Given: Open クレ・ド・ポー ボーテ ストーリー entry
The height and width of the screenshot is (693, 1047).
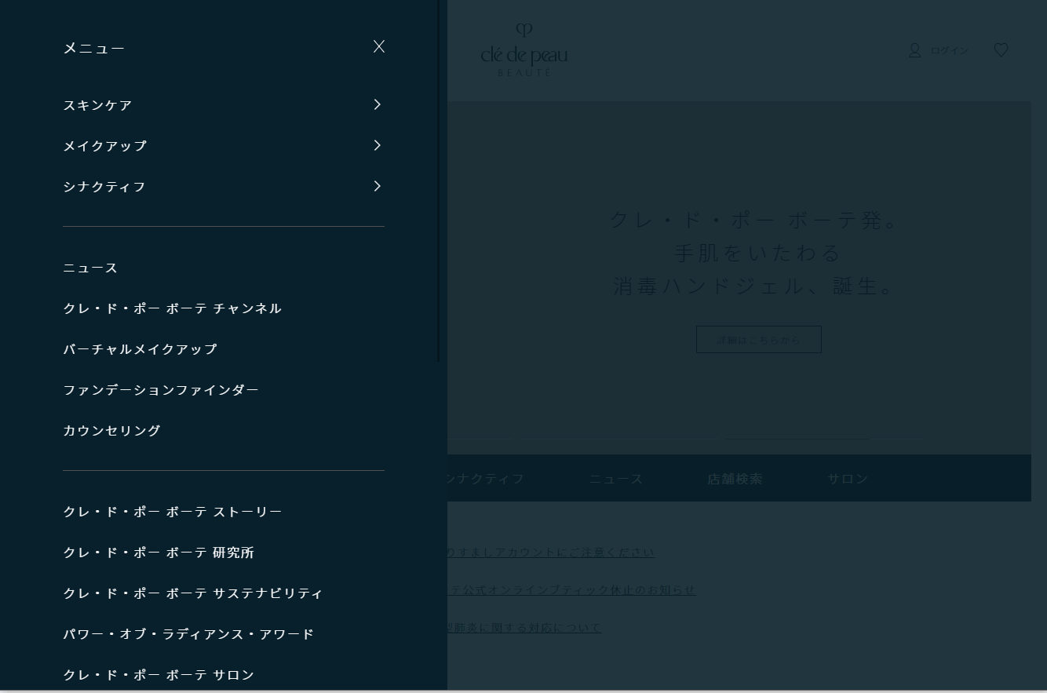Looking at the screenshot, I should point(173,512).
